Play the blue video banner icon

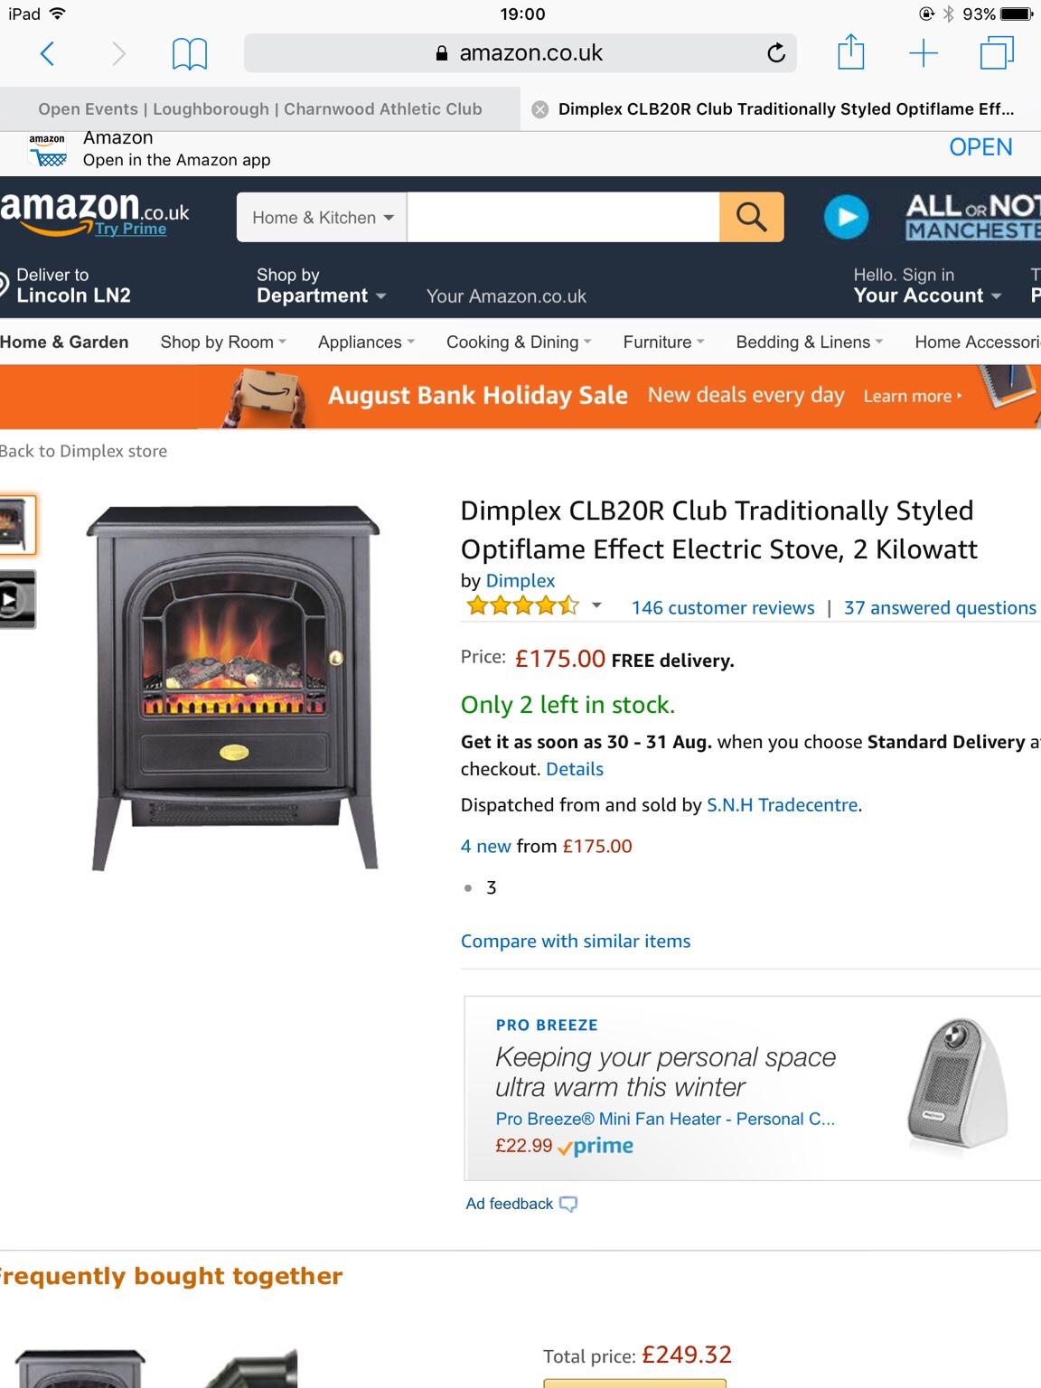(x=846, y=217)
